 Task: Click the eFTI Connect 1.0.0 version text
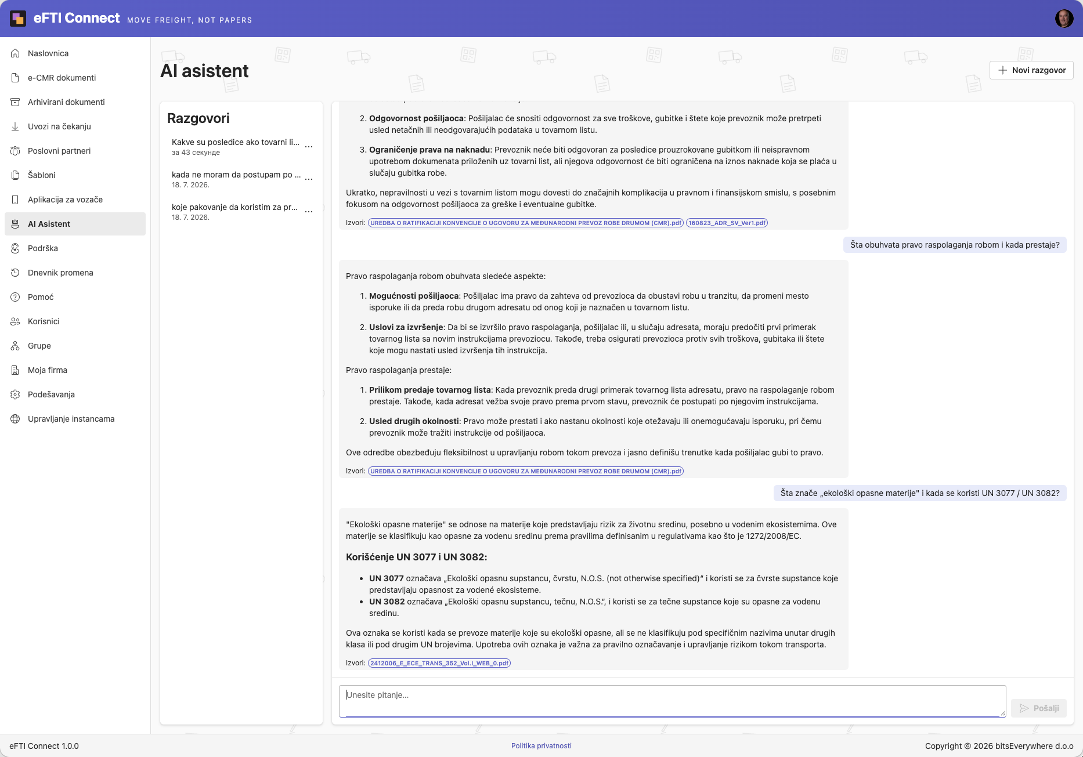tap(44, 746)
